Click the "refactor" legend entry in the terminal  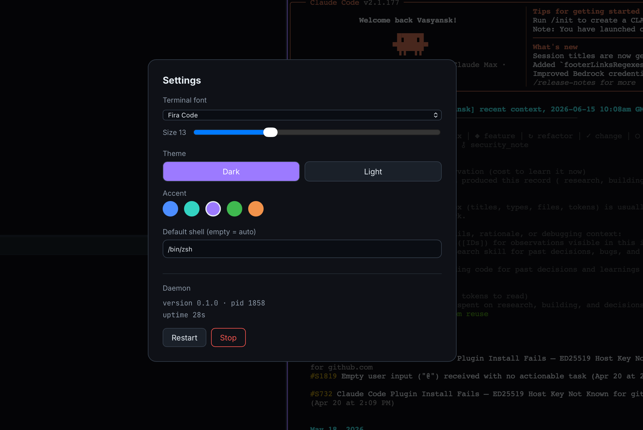click(555, 136)
